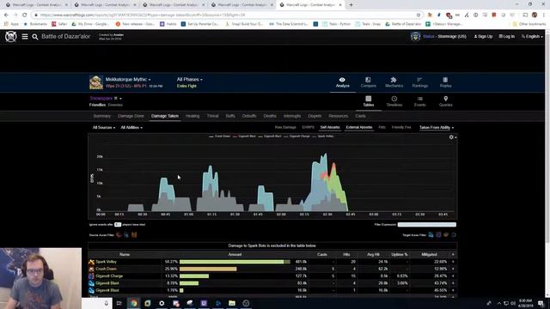Open the hamburger navigation menu
550x309 pixels.
25,36
